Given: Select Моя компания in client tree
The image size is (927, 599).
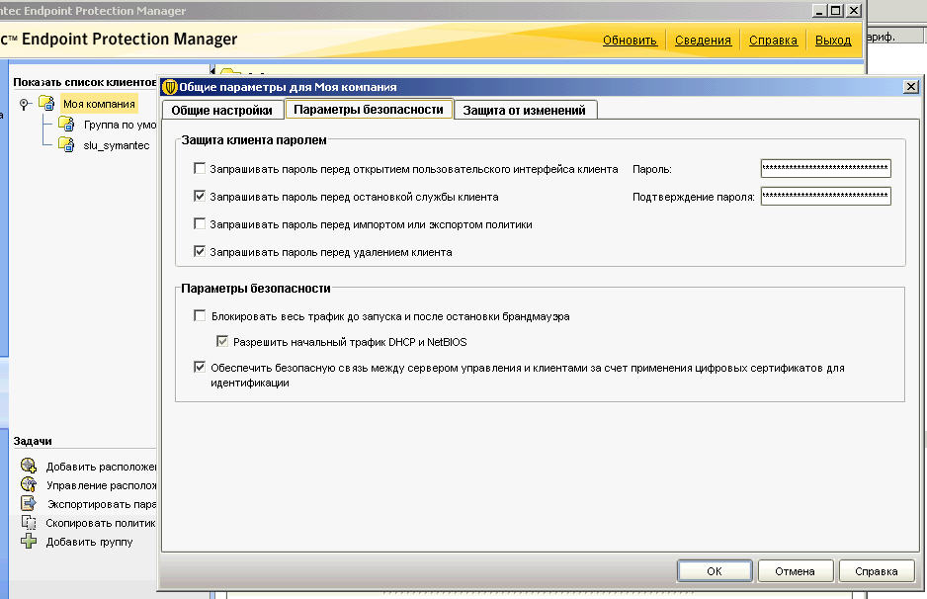Looking at the screenshot, I should (x=99, y=104).
